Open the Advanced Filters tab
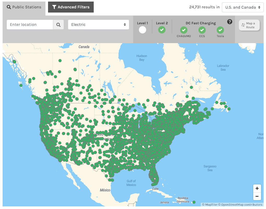The width and height of the screenshot is (266, 209). point(71,7)
